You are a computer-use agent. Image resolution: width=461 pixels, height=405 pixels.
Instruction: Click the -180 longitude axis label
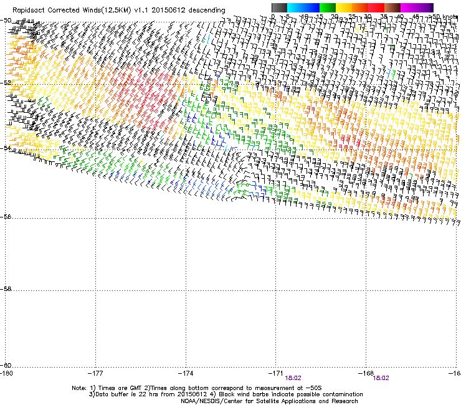(x=5, y=373)
